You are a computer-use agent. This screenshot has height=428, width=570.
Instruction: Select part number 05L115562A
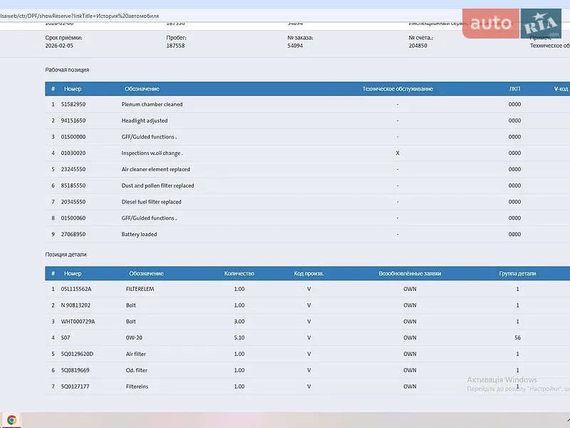point(76,289)
